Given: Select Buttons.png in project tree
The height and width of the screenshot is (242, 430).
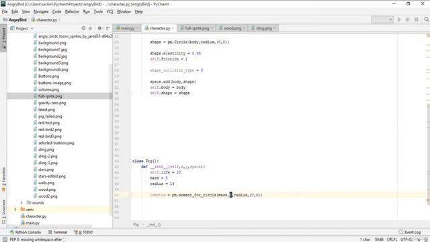Looking at the screenshot, I should click(48, 76).
